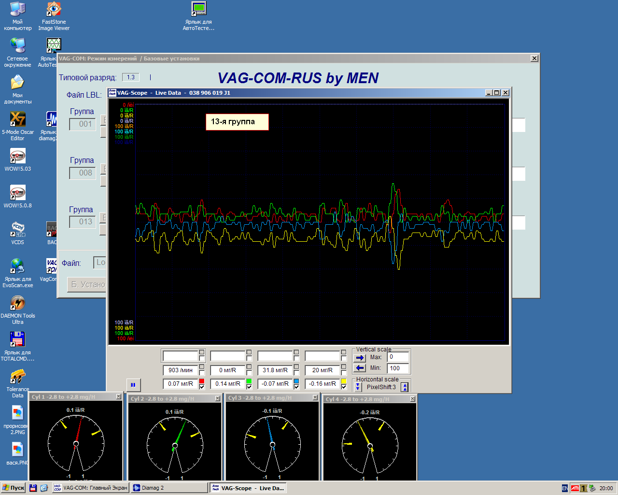Screen dimensions: 618x495
Task: Launch the WOW!5.0.8 desktop shortcut
Action: tap(18, 197)
